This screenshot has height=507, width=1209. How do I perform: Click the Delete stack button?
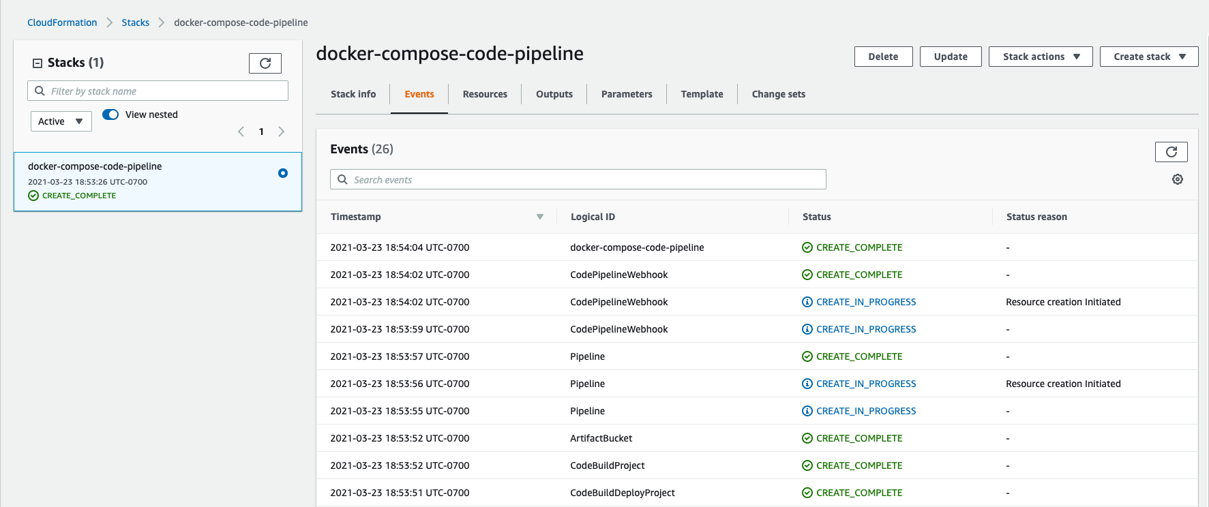(x=883, y=57)
